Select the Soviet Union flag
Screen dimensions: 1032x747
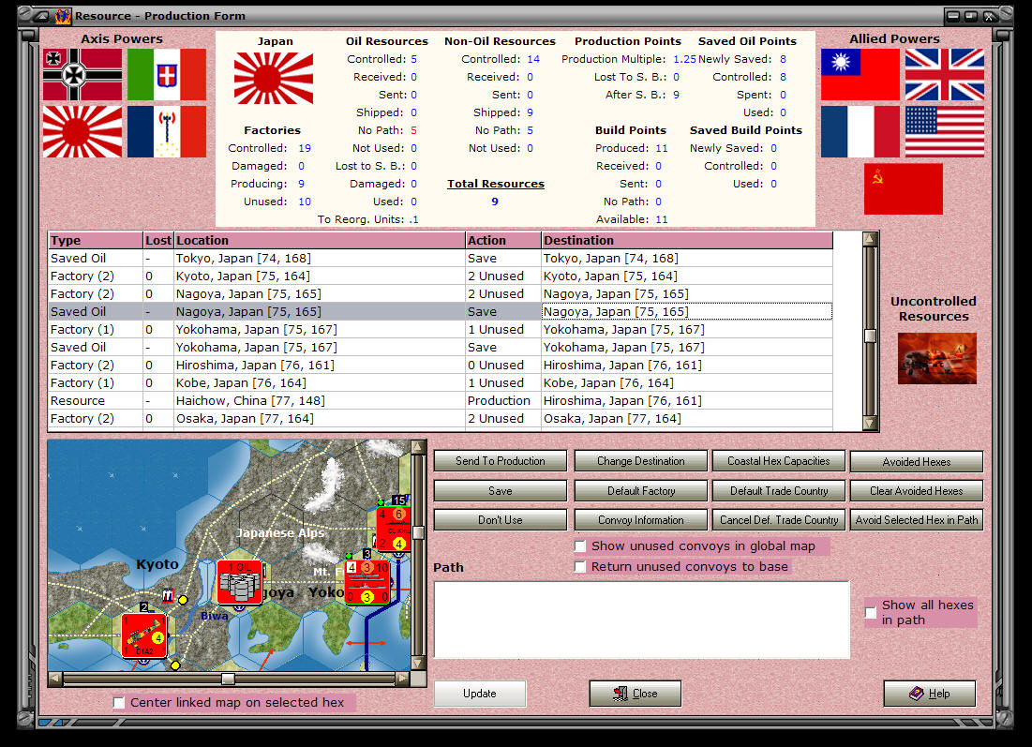coord(903,188)
